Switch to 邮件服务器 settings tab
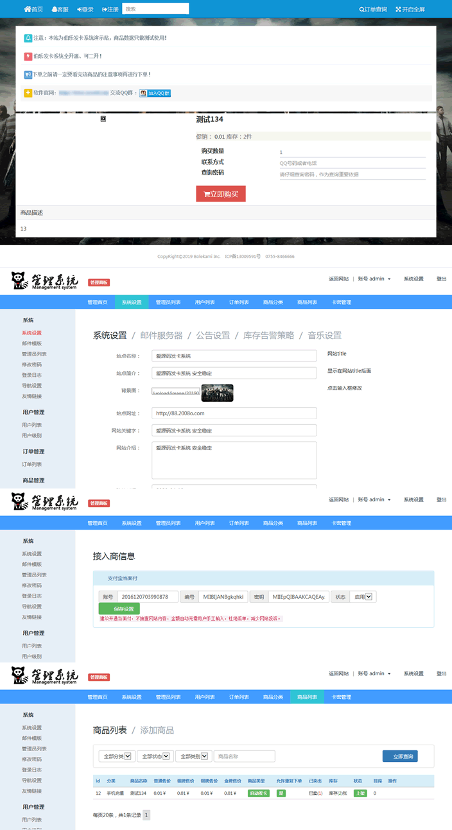Image resolution: width=452 pixels, height=830 pixels. (x=161, y=335)
